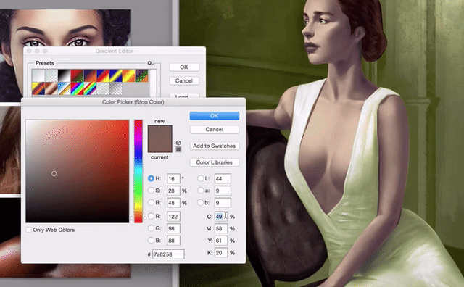Select the Lab a radio button
Image resolution: width=464 pixels, height=287 pixels.
click(200, 191)
